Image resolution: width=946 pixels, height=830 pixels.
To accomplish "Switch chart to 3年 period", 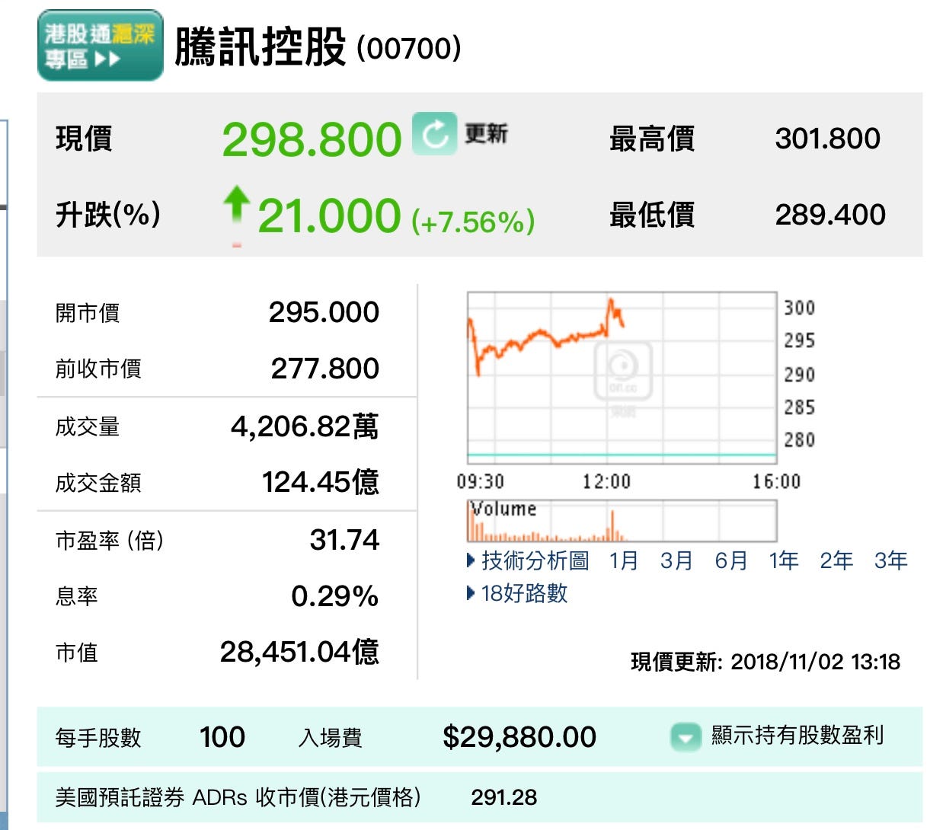I will point(890,561).
